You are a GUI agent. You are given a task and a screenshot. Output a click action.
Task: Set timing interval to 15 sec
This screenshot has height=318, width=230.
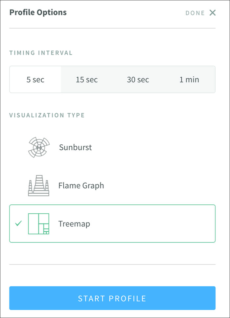(87, 79)
